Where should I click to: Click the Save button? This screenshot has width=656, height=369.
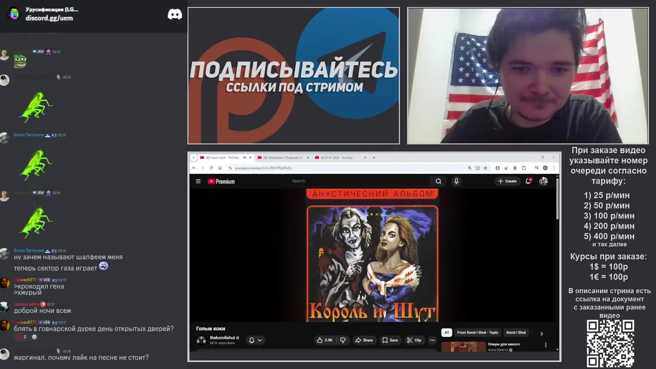coord(390,340)
